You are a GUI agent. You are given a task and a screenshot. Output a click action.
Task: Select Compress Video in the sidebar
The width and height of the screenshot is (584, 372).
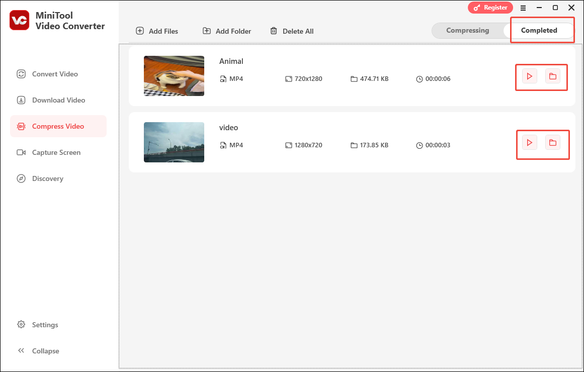pos(58,126)
